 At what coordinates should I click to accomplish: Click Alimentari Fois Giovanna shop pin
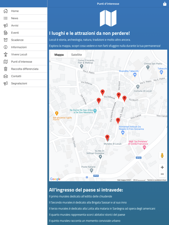coord(123,132)
